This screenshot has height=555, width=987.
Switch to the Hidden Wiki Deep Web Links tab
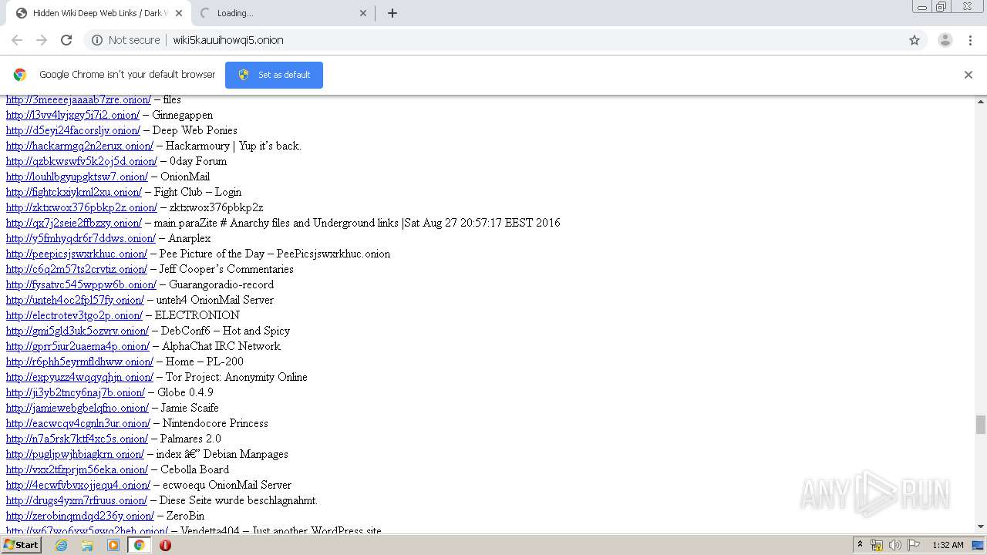pyautogui.click(x=97, y=13)
